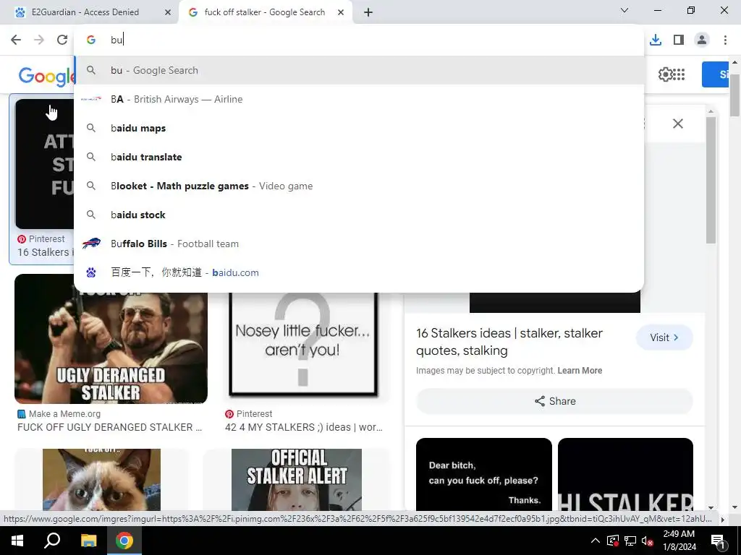Open the Google apps grid icon
This screenshot has height=555, width=741.
(679, 74)
